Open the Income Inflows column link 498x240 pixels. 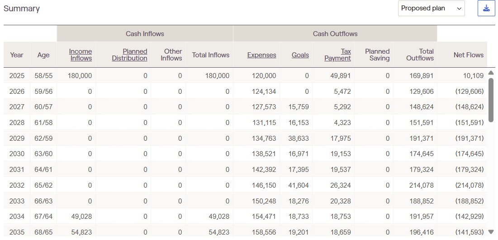80,55
